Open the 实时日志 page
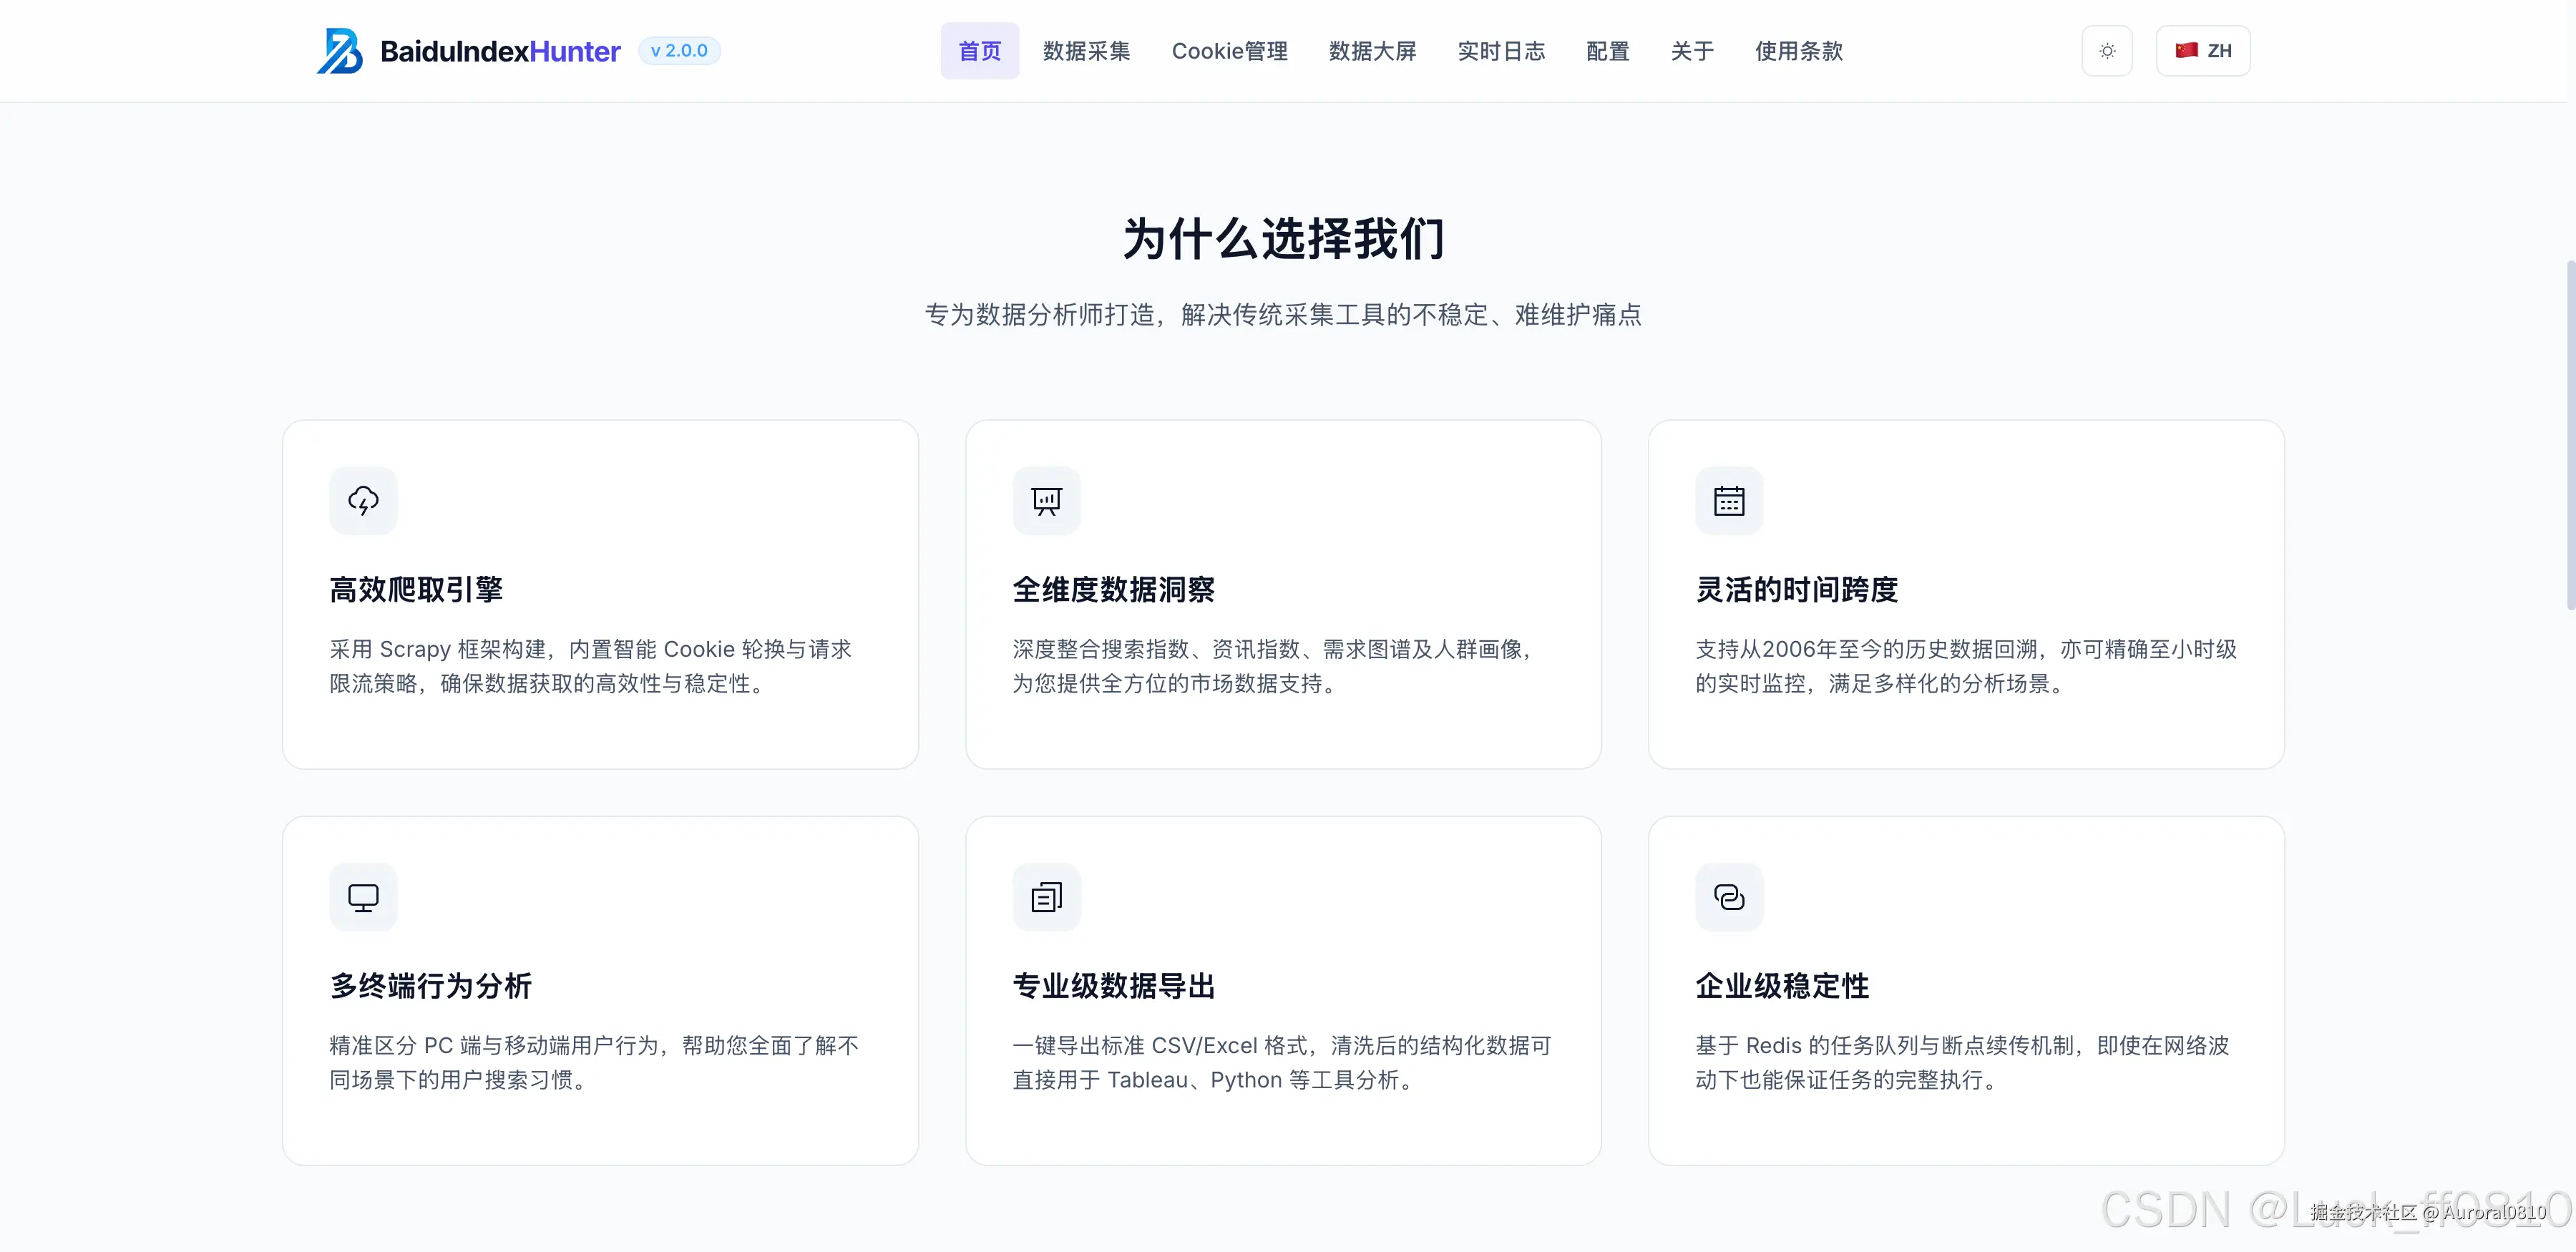The image size is (2576, 1252). (1501, 51)
